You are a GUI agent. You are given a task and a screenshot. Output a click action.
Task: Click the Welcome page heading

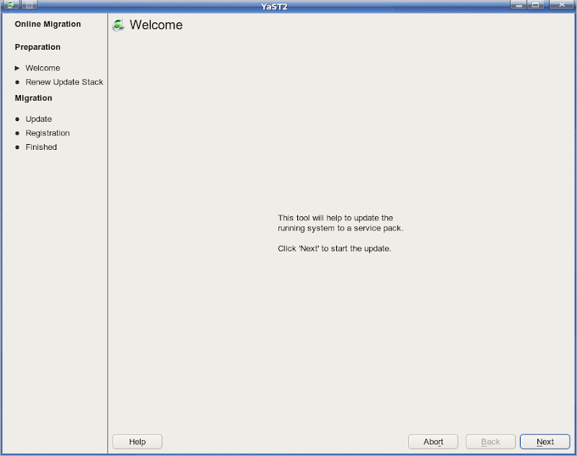pos(156,25)
